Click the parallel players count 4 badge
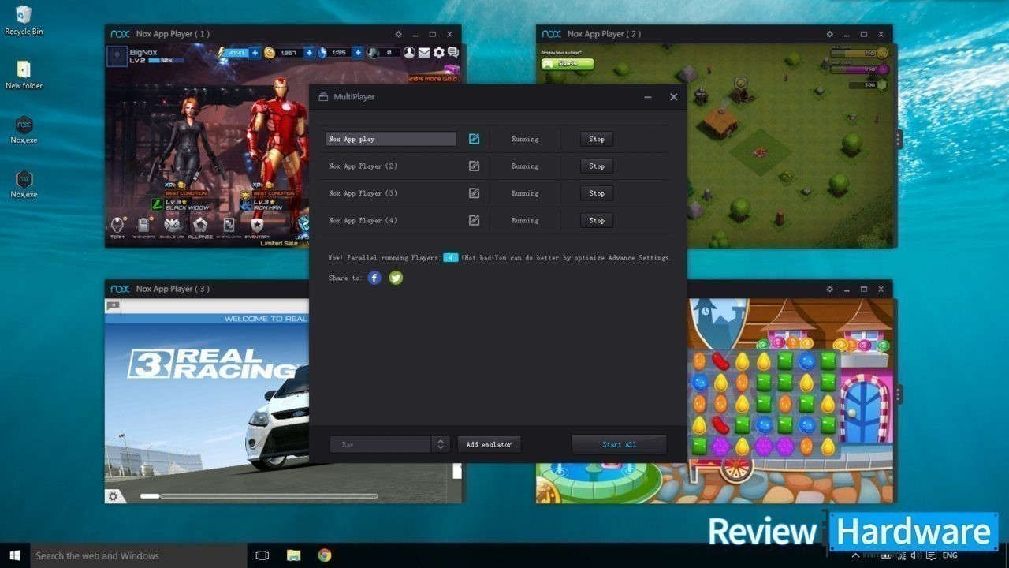 pos(450,258)
